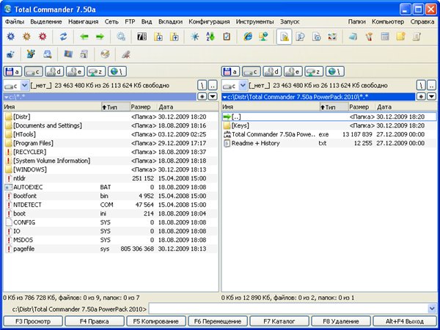Image resolution: width=440 pixels, height=330 pixels.
Task: Click the paint brushes toolbar icon
Action: point(369,37)
